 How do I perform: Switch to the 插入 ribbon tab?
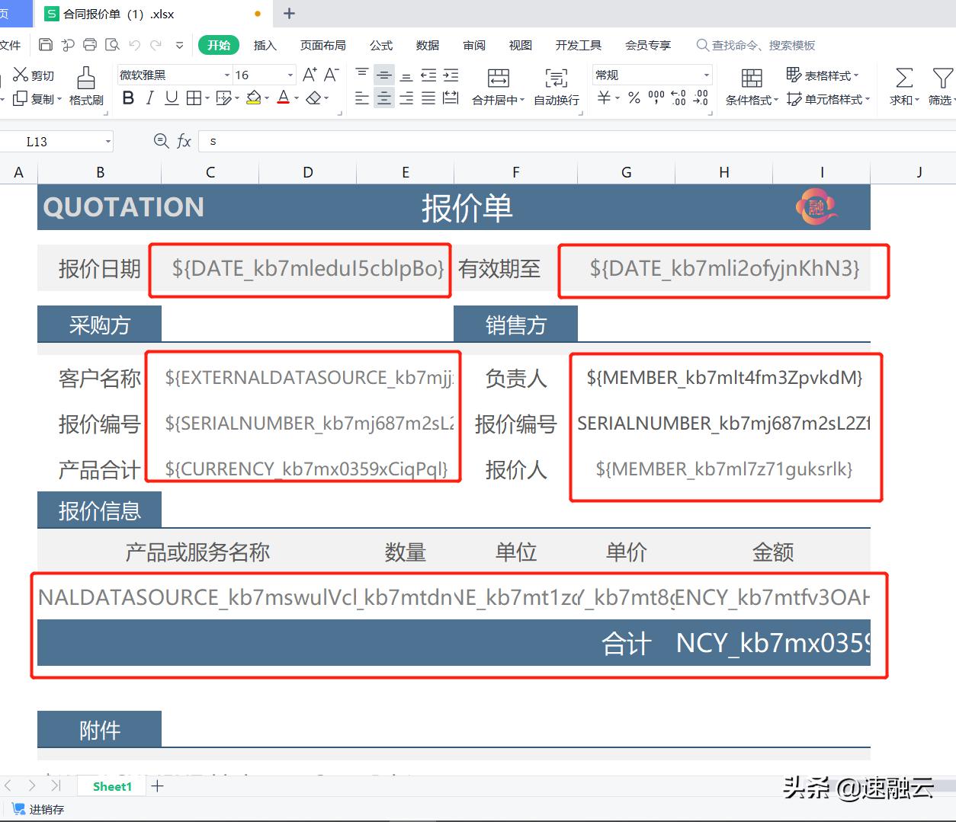(x=265, y=45)
